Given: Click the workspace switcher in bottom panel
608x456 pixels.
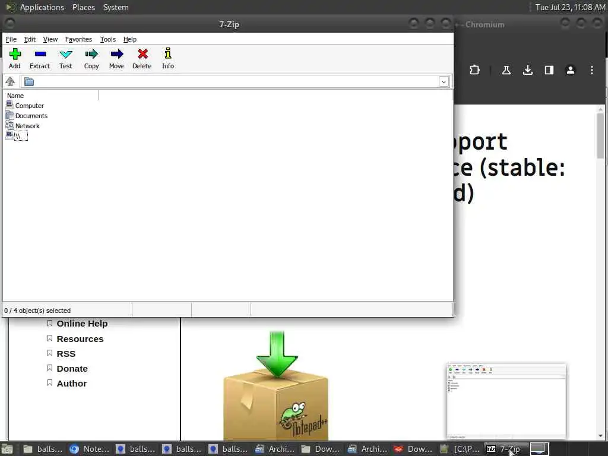Looking at the screenshot, I should tap(539, 449).
